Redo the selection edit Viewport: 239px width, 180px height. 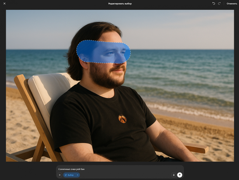click(219, 3)
